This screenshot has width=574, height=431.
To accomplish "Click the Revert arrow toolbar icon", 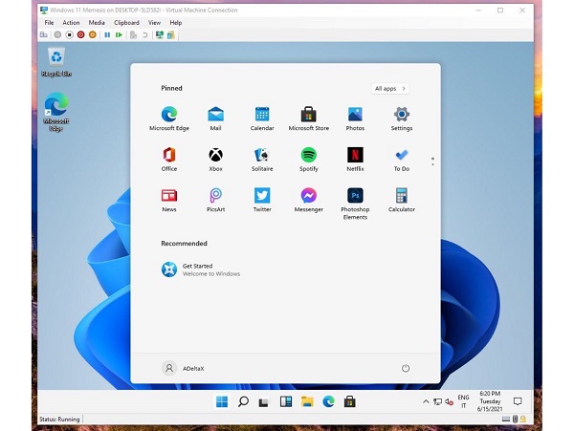I will pos(145,35).
